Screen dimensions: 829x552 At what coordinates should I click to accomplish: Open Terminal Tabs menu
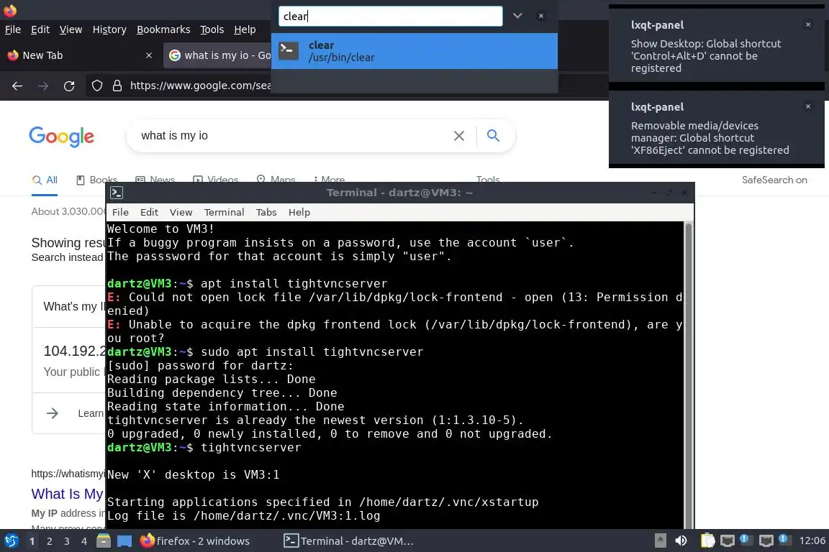pyautogui.click(x=266, y=212)
